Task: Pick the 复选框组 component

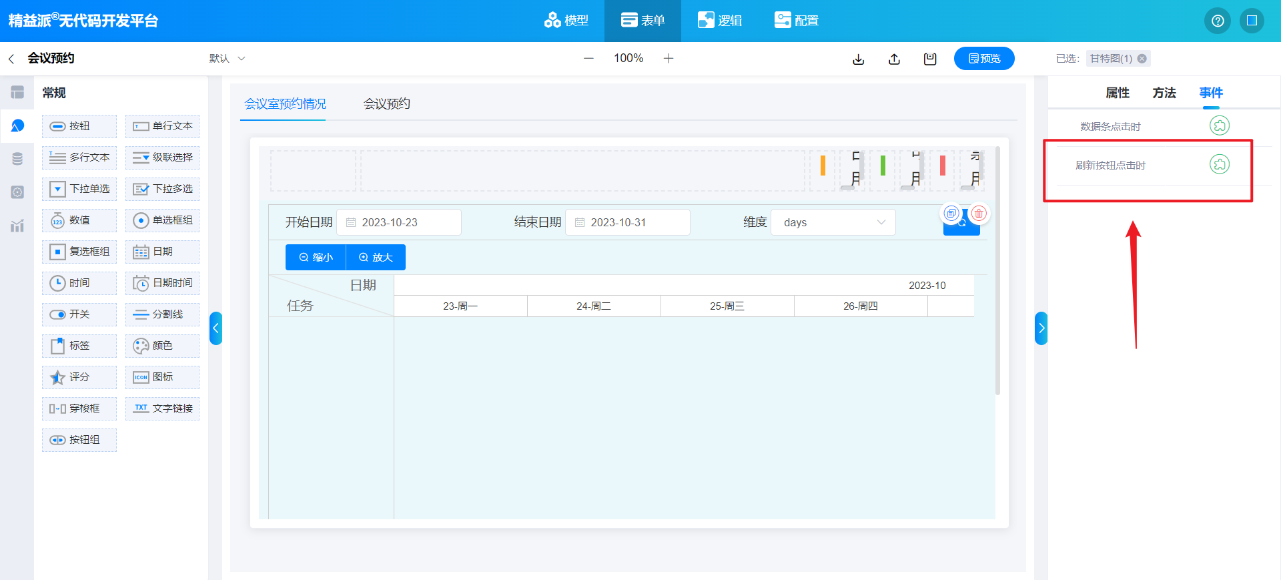Action: click(x=79, y=252)
